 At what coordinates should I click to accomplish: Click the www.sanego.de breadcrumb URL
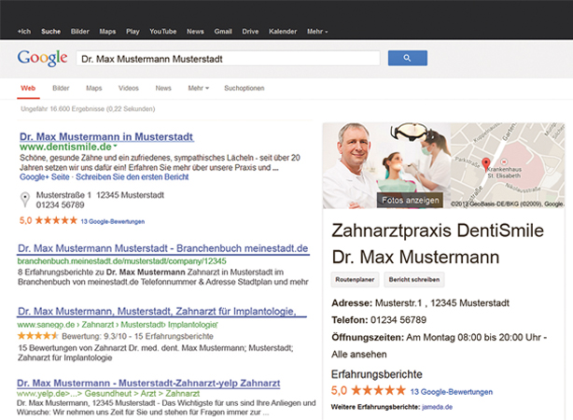[118, 325]
